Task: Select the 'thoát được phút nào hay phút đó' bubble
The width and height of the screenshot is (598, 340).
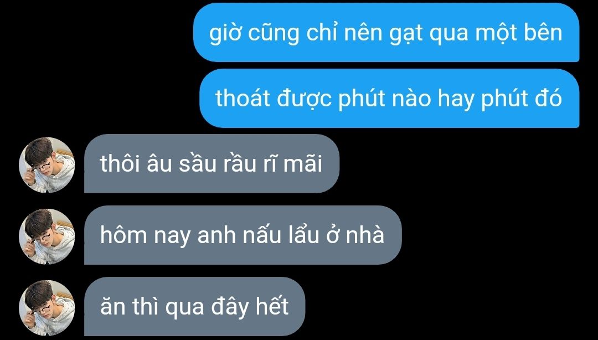Action: point(389,99)
